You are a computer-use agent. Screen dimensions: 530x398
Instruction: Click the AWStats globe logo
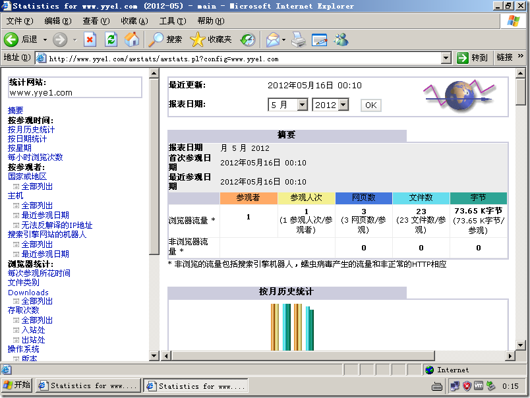[459, 96]
